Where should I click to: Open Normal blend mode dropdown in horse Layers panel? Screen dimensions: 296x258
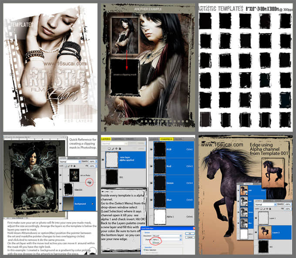(266, 204)
